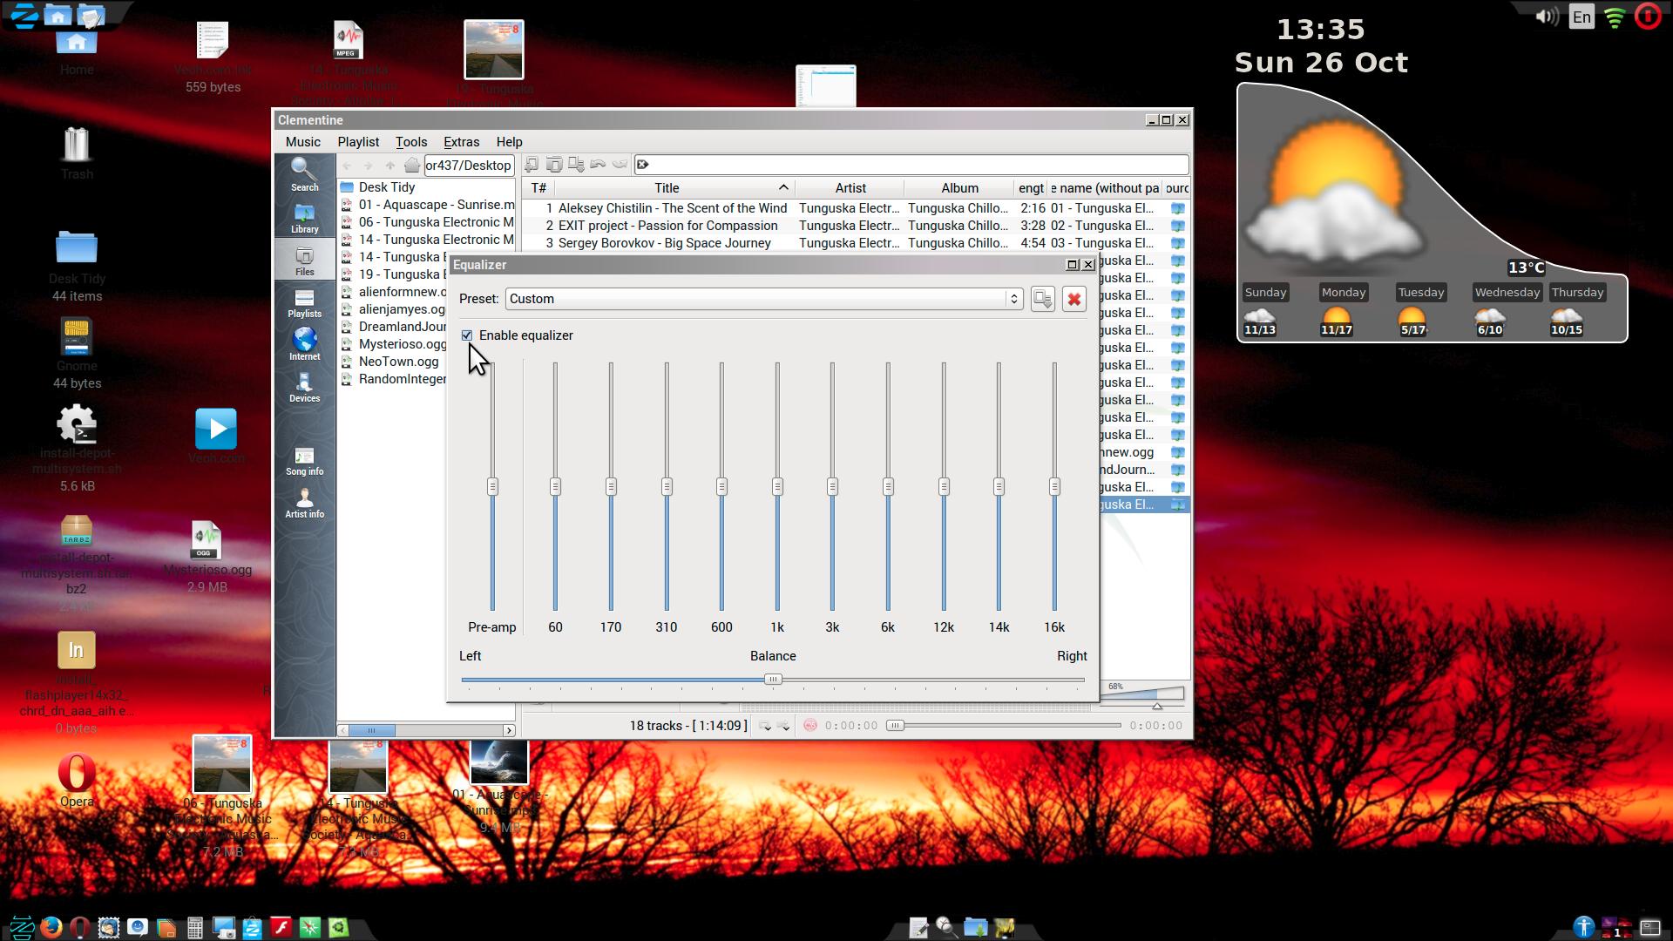
Task: Delete the equalizer preset with red X
Action: point(1074,299)
